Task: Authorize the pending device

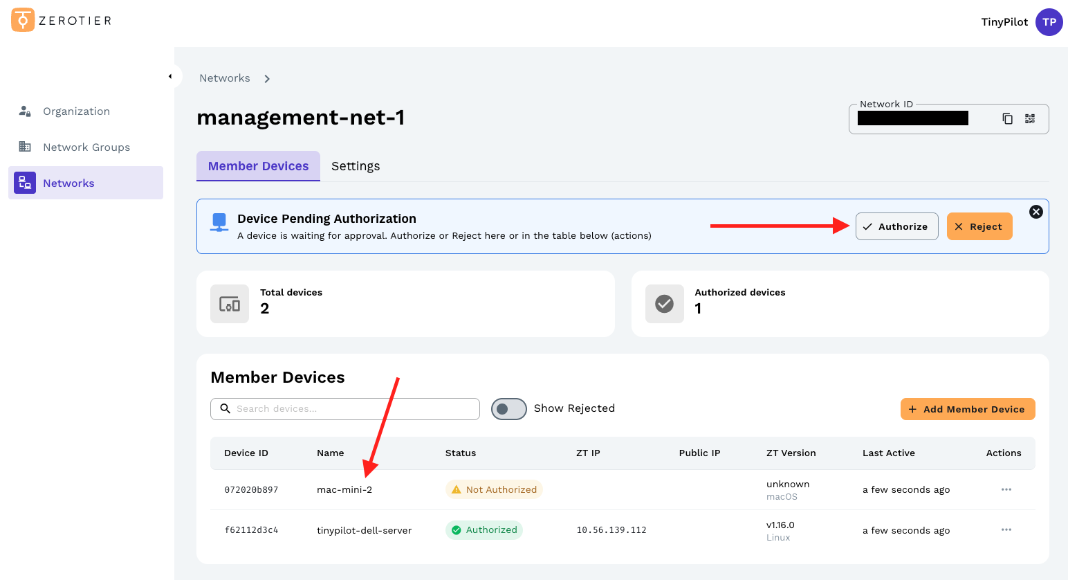Action: [896, 226]
